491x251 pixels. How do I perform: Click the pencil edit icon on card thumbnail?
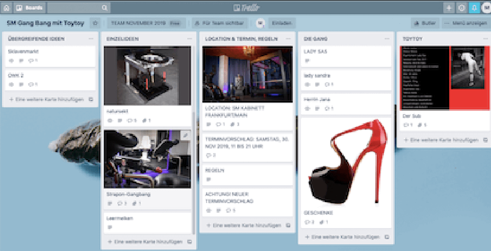point(185,135)
